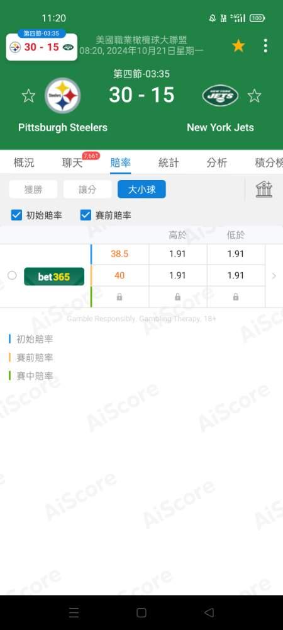This screenshot has width=283, height=630.
Task: Tap the lock icon in 低於 column
Action: [236, 297]
